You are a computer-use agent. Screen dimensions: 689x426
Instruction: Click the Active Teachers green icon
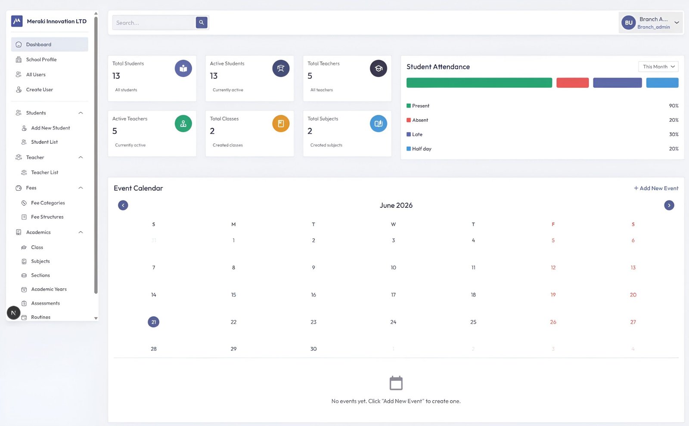coord(183,123)
